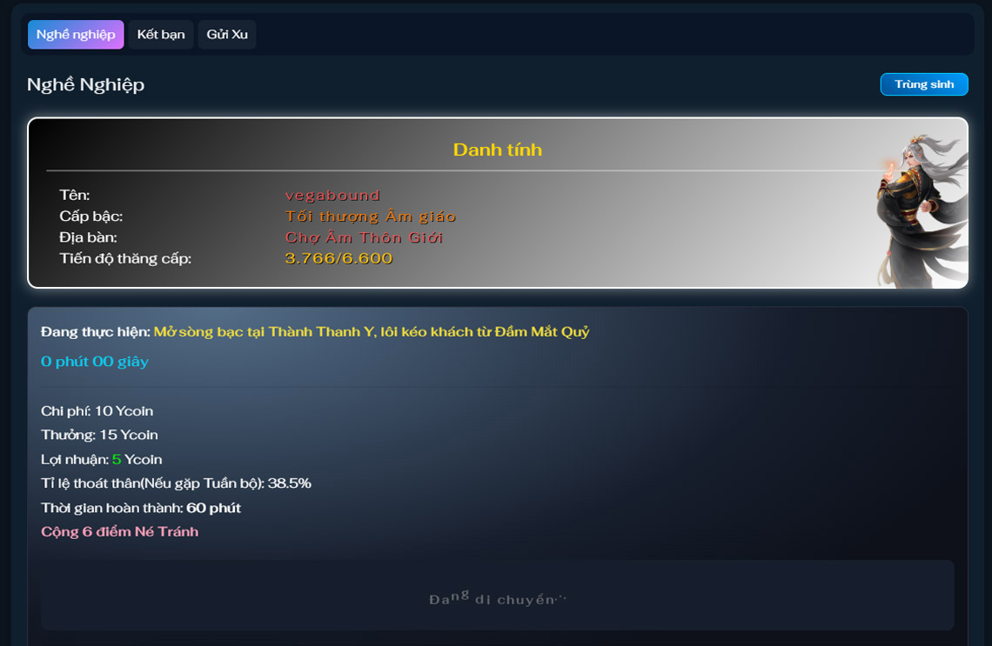Click the Tối thượng Âm giáo rank text
Viewport: 992px width, 646px height.
(x=370, y=216)
